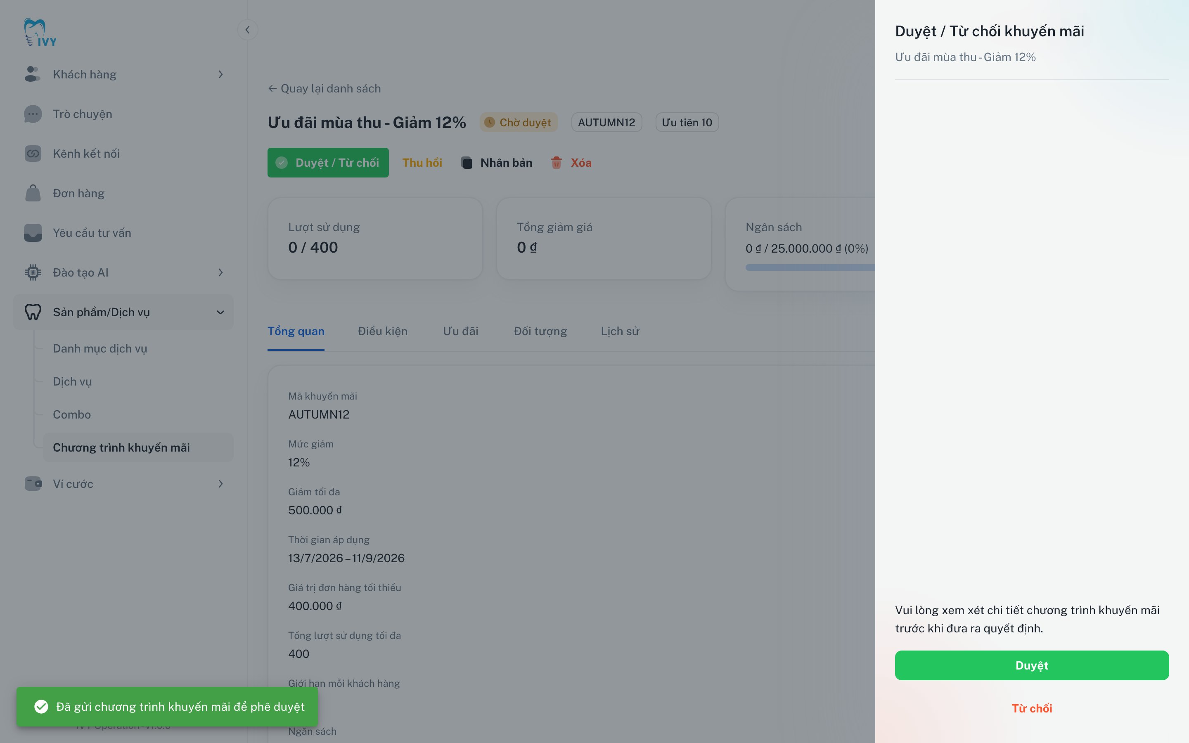This screenshot has height=743, width=1189.
Task: Select the Đối tượng tab
Action: coord(540,331)
